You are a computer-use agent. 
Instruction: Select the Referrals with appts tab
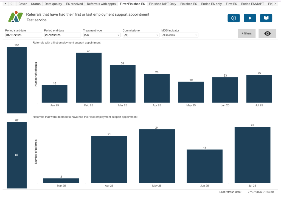[x=101, y=4]
